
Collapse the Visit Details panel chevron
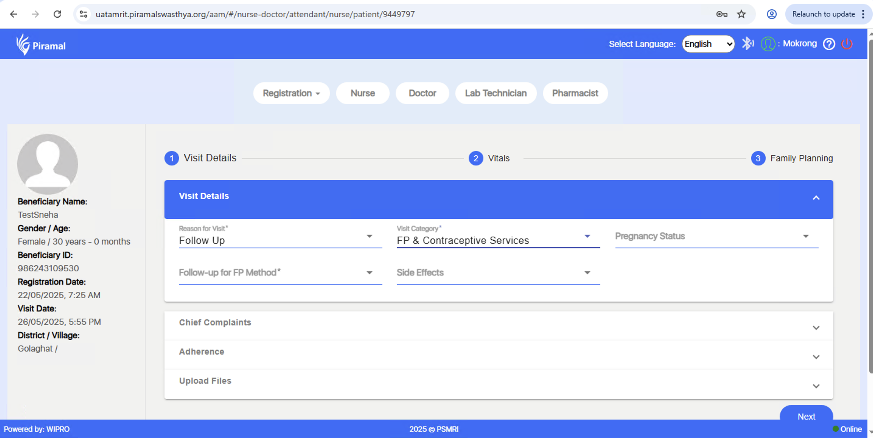[816, 198]
